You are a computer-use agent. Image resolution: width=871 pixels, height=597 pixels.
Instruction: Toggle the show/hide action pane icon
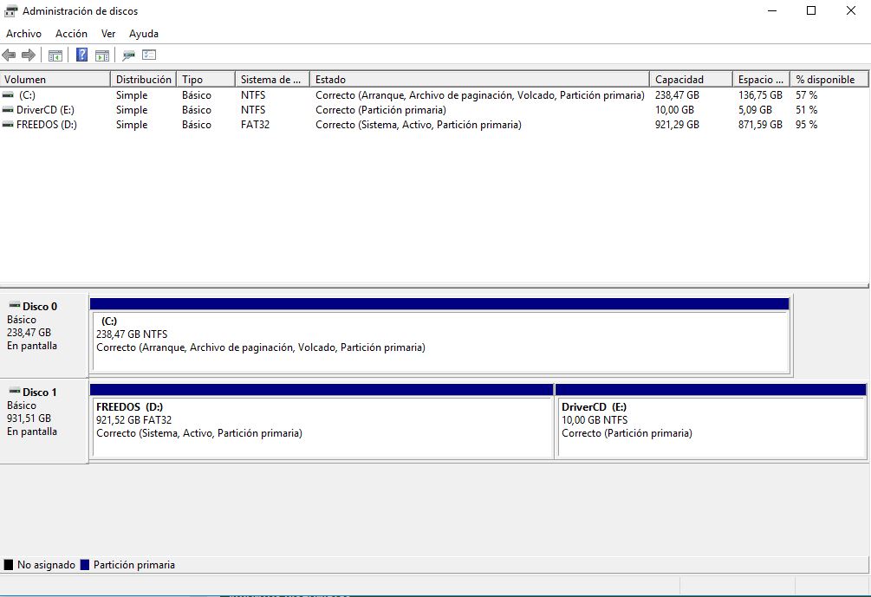(101, 55)
